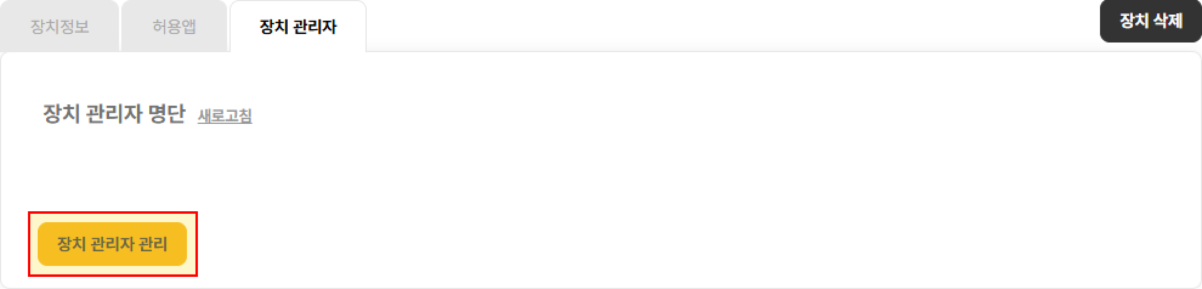Image resolution: width=1202 pixels, height=289 pixels.
Task: Open 장치 관리자 관리 yellow button
Action: click(112, 244)
